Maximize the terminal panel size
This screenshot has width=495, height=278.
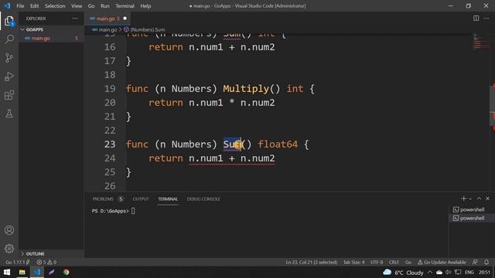(479, 198)
